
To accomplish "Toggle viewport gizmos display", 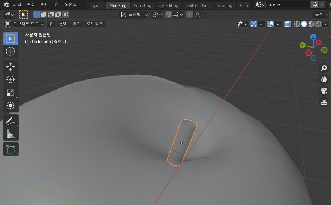I will 254,24.
